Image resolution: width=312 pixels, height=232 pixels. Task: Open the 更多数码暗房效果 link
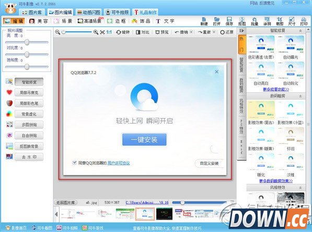[276, 181]
